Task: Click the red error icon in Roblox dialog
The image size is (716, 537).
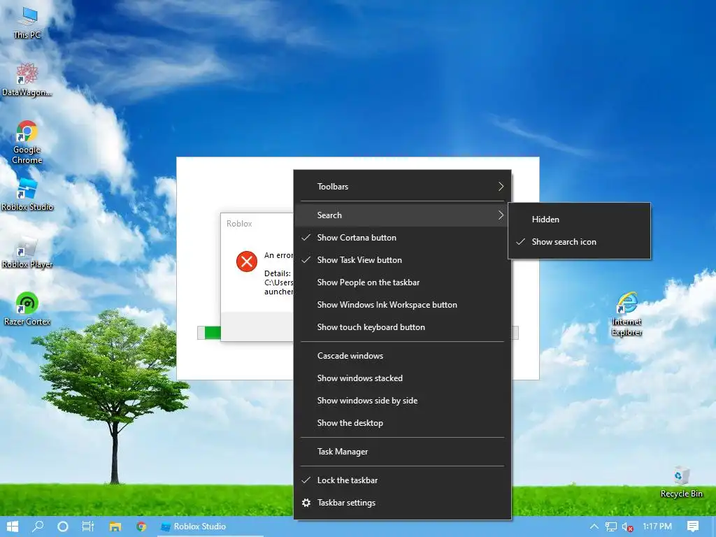Action: tap(247, 262)
